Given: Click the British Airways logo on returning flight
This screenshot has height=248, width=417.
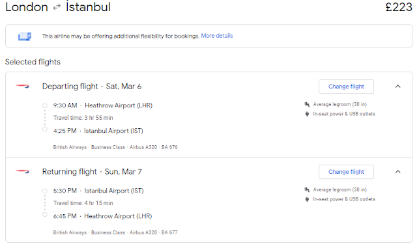Looking at the screenshot, I should click(22, 171).
